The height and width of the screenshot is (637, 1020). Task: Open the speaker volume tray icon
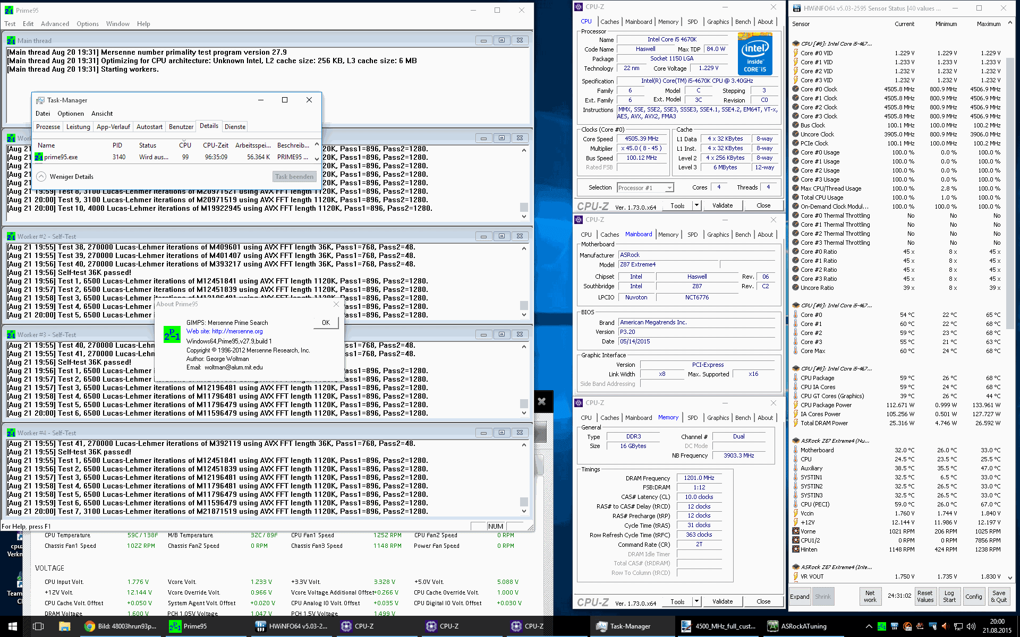click(971, 626)
